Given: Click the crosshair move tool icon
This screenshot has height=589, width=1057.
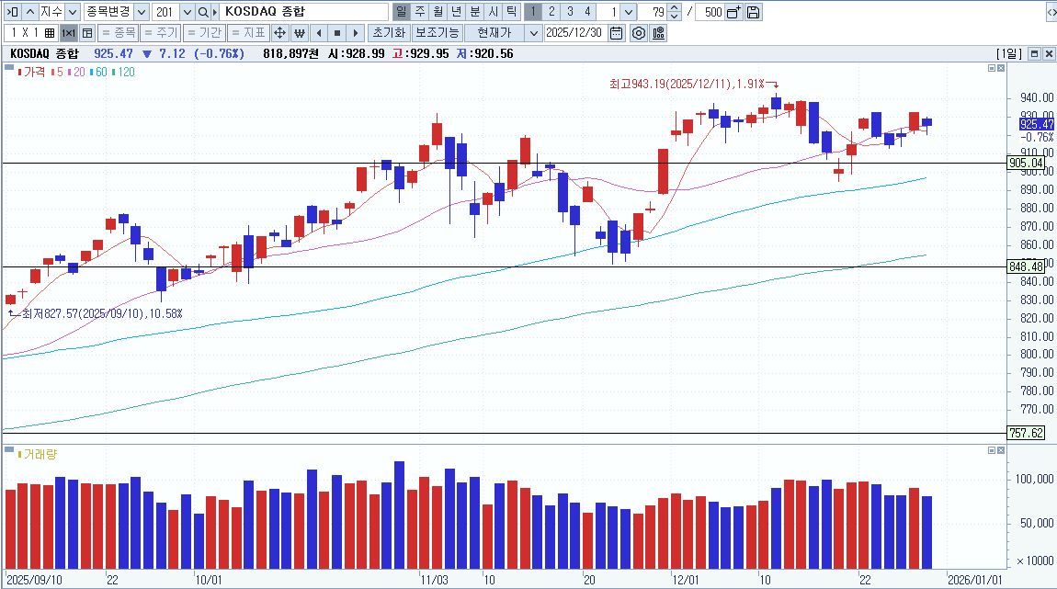Looking at the screenshot, I should tap(279, 32).
